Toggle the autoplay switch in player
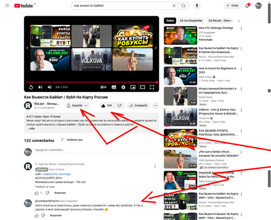271x220 pixels. (x=104, y=87)
